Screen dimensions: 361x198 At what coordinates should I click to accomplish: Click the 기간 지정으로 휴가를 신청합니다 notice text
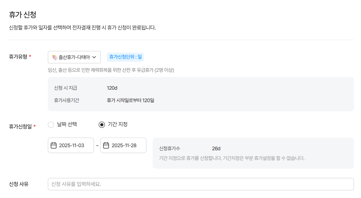pyautogui.click(x=232, y=158)
